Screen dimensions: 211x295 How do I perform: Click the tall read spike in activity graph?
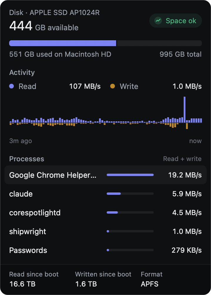coord(185,110)
